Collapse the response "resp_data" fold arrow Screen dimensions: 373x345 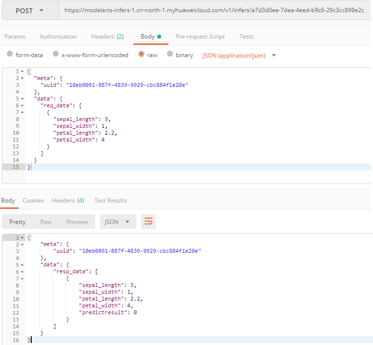point(22,272)
